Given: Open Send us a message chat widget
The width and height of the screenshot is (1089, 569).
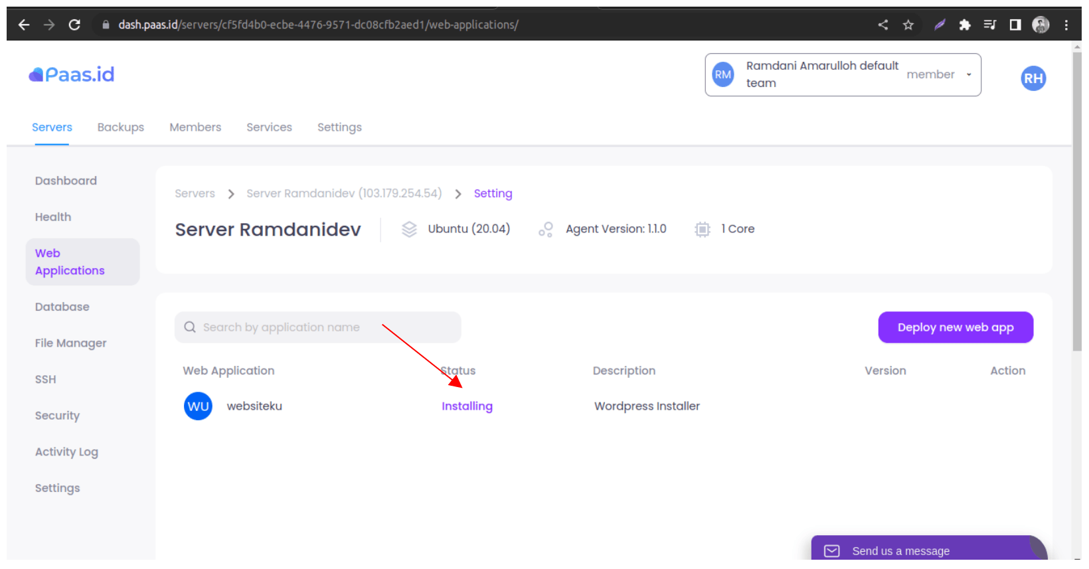Looking at the screenshot, I should click(x=900, y=550).
